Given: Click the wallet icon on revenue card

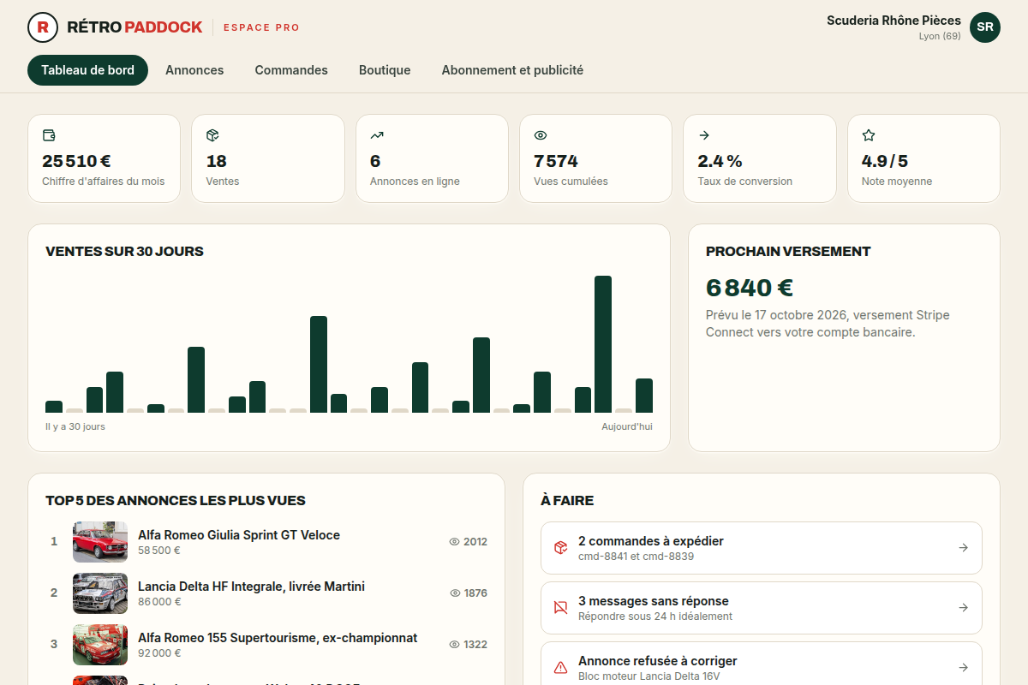Looking at the screenshot, I should click(x=49, y=135).
